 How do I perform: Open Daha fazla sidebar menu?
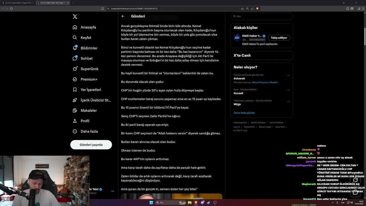[85, 131]
